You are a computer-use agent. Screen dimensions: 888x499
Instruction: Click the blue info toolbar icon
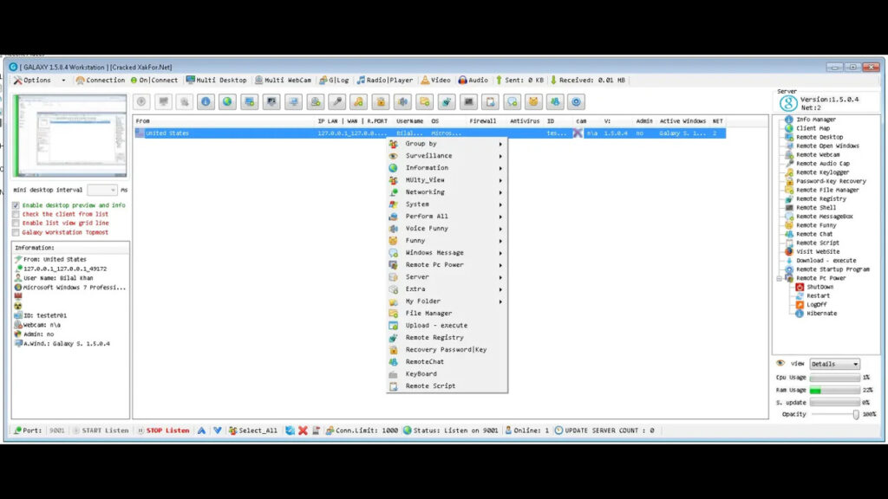point(206,102)
